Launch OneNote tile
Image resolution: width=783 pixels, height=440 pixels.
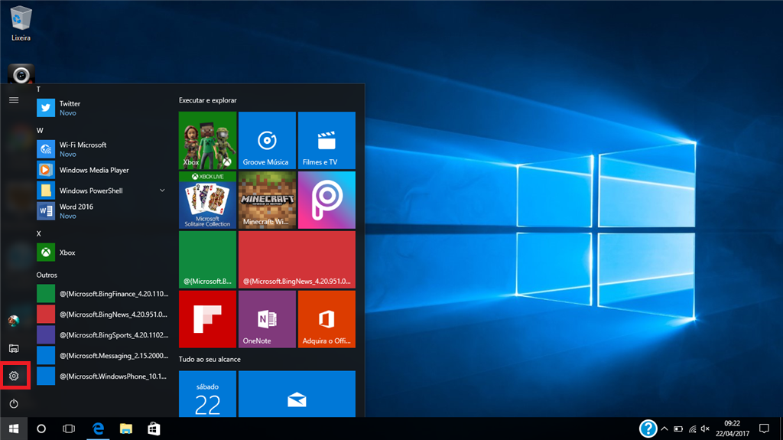point(267,319)
